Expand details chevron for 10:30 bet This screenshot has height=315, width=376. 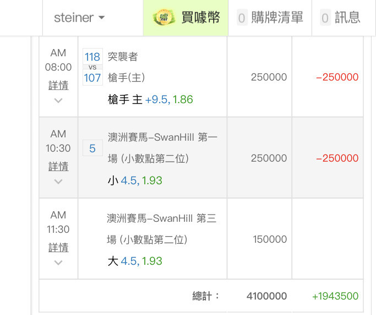58,181
